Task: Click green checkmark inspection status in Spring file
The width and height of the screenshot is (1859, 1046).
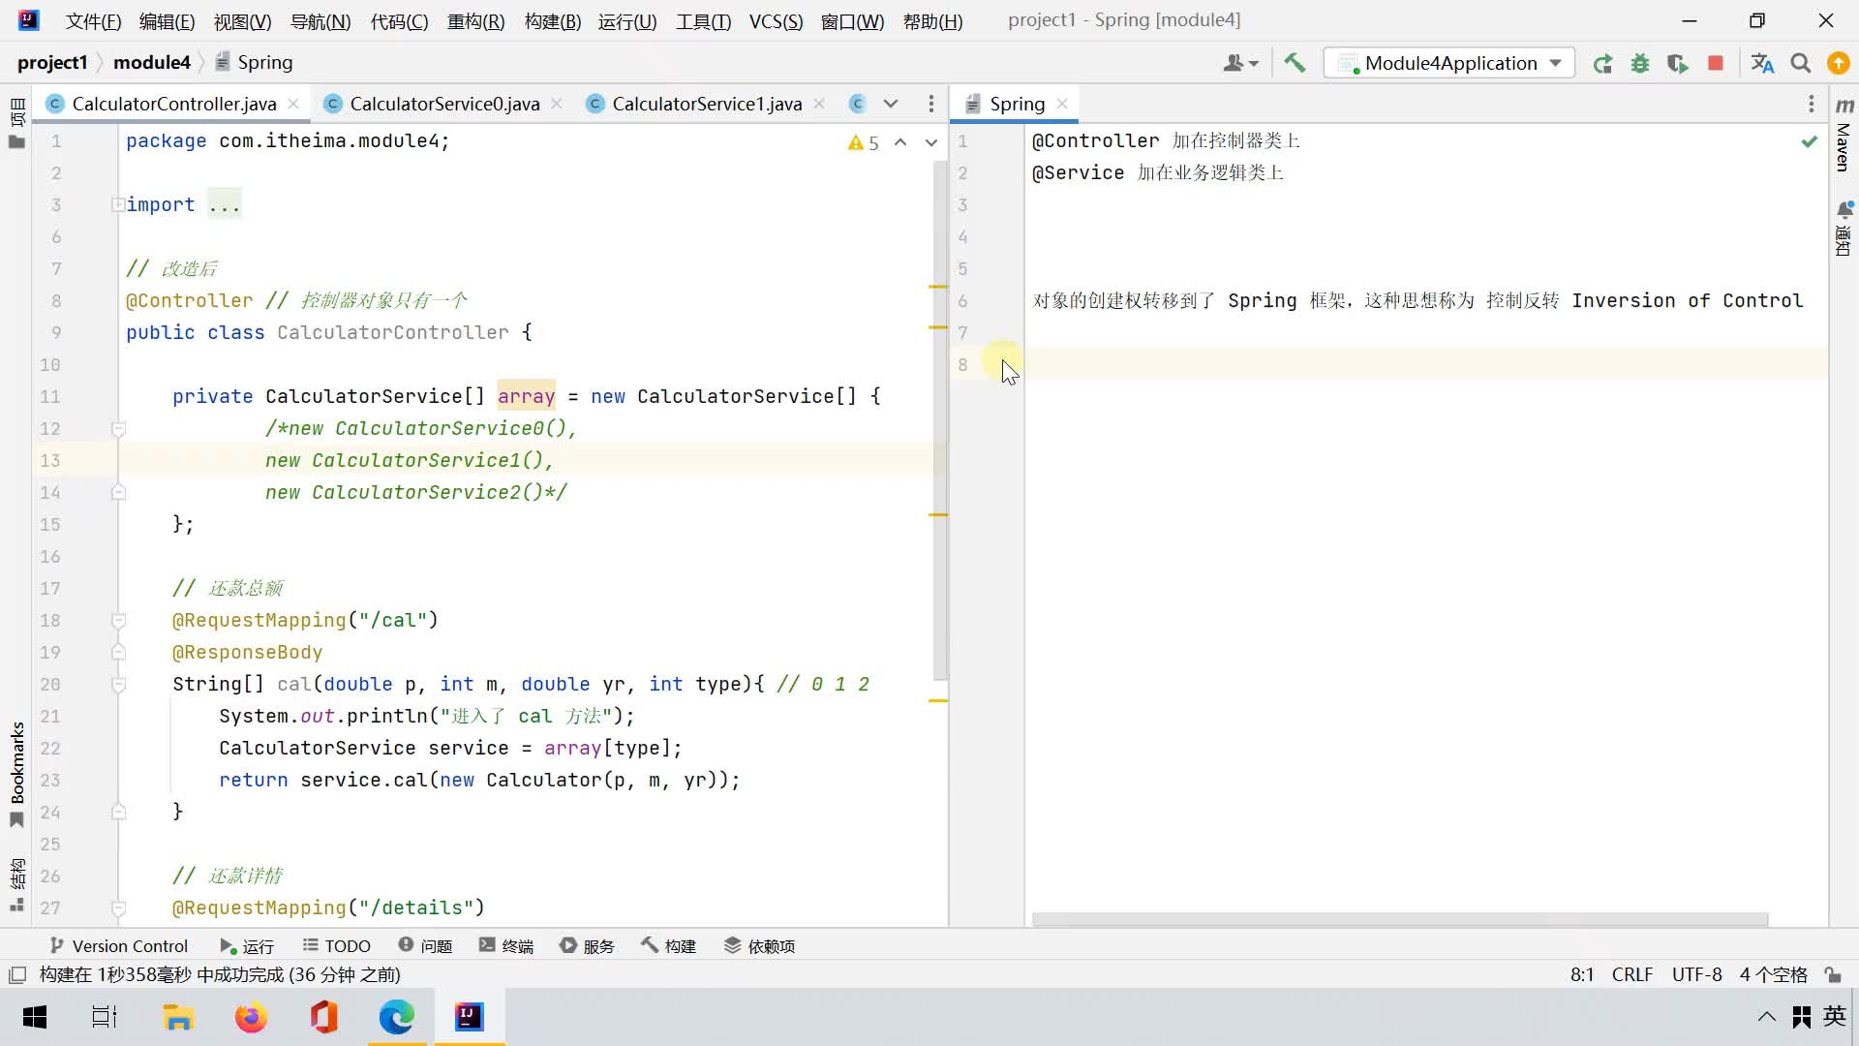Action: click(x=1809, y=141)
